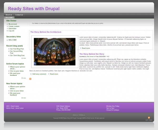This screenshot has height=130, width=158.
Task: Go to My account link
Action: point(13,24)
